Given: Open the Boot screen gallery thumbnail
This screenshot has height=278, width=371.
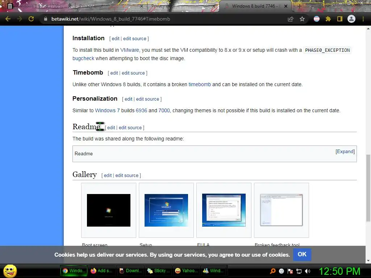Looking at the screenshot, I should point(109,210).
